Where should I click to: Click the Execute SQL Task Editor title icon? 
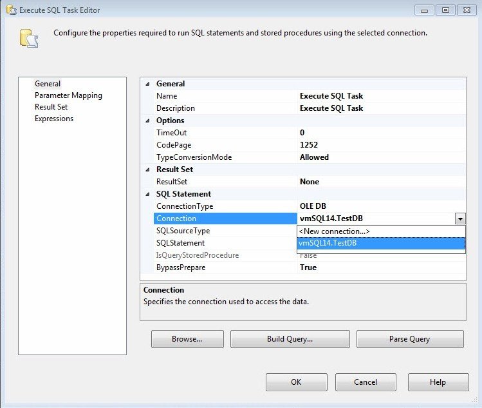(12, 10)
